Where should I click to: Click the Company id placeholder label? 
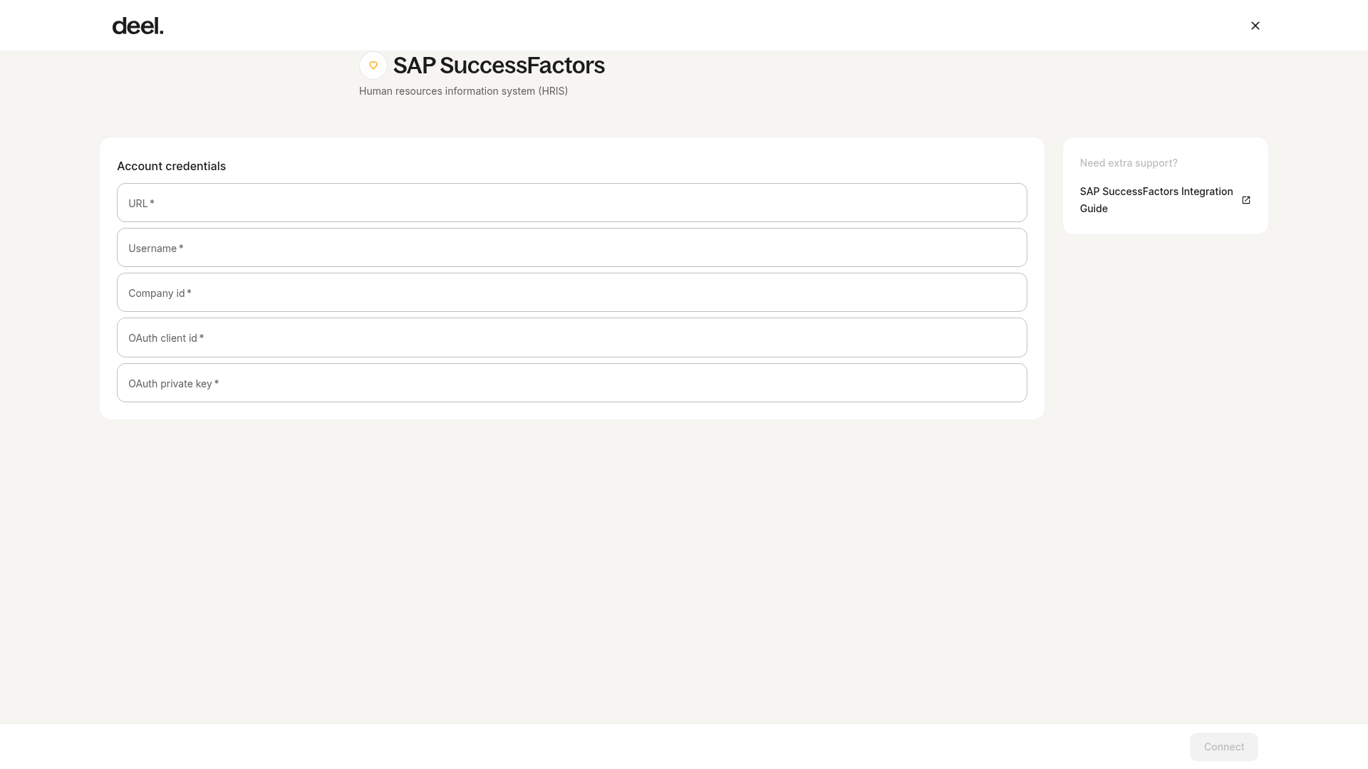click(160, 293)
